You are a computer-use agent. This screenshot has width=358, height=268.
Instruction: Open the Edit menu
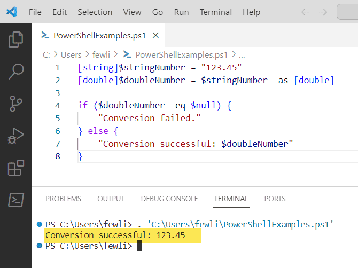click(60, 12)
